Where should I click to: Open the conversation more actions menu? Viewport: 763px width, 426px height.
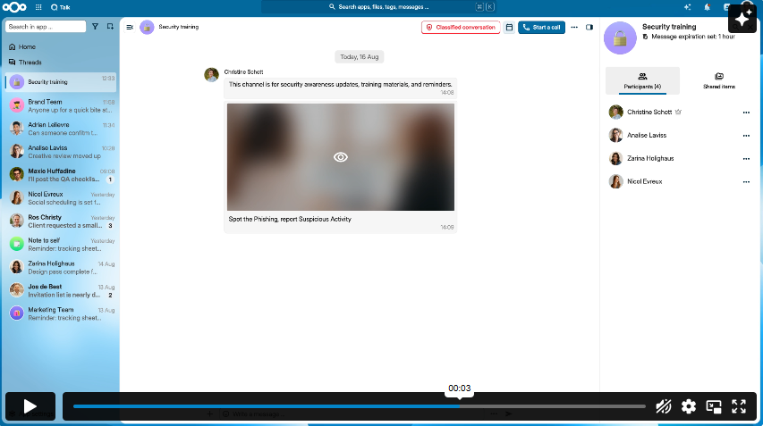[574, 27]
